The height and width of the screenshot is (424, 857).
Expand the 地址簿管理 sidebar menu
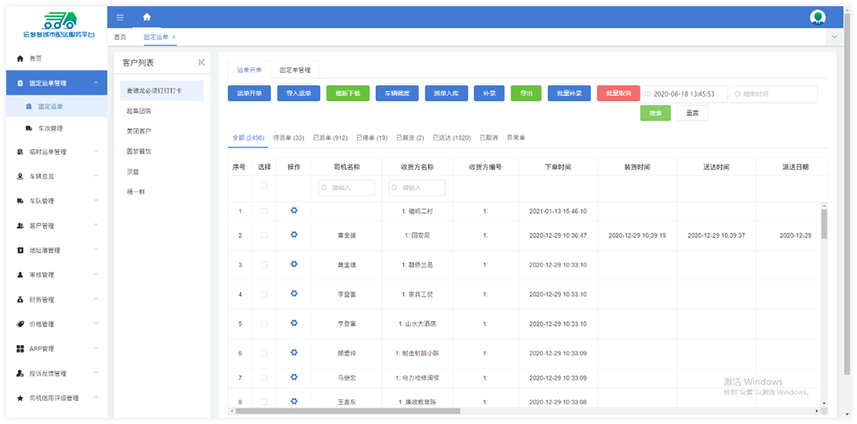coord(57,250)
